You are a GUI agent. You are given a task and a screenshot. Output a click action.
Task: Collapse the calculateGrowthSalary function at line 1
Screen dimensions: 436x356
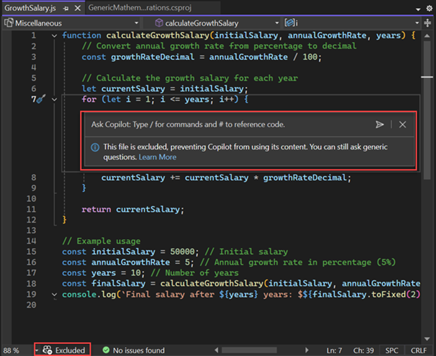(x=55, y=36)
